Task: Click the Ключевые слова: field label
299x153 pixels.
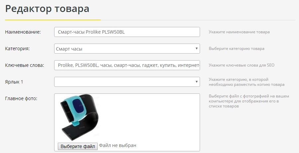Action: click(25, 65)
